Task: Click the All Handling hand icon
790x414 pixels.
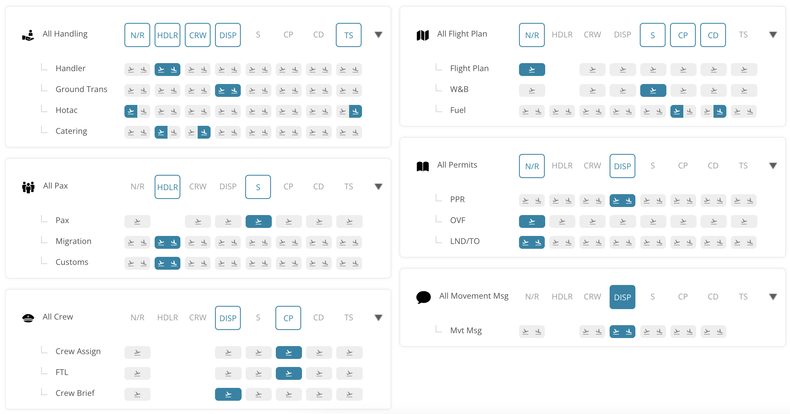Action: (28, 35)
